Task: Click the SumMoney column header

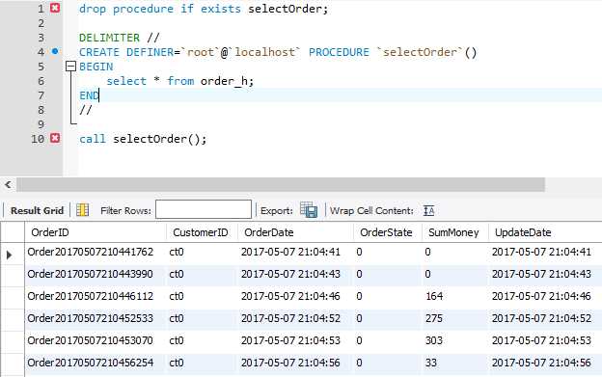Action: 454,232
